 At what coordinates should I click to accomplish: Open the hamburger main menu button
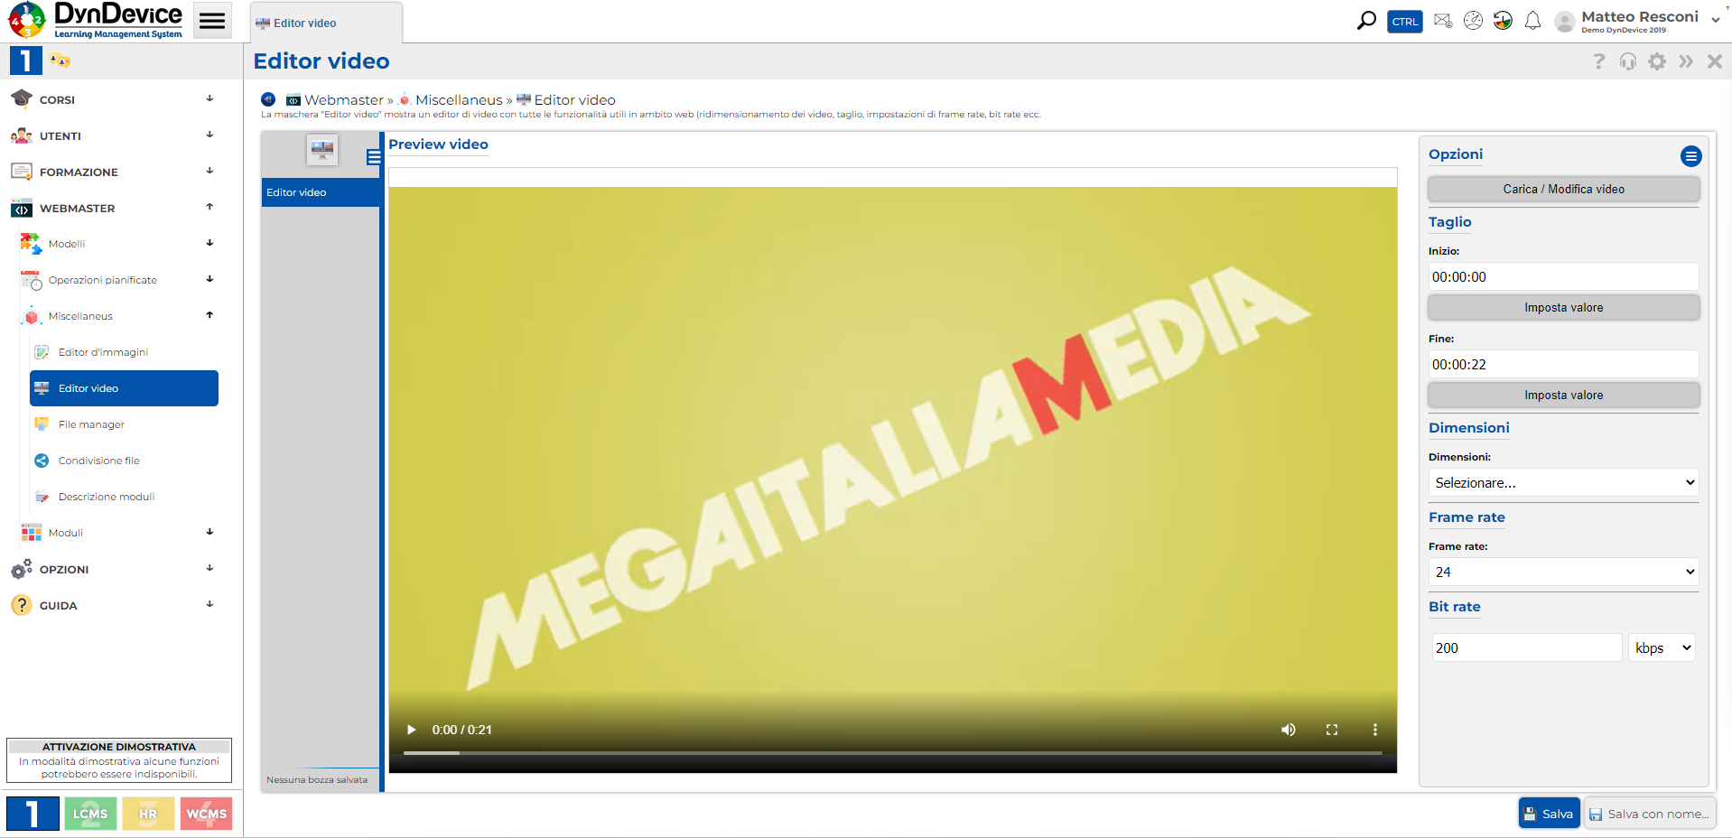212,21
